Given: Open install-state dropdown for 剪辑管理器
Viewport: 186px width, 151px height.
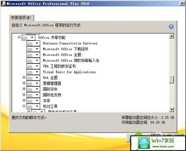Looking at the screenshot, I should [x=33, y=83].
